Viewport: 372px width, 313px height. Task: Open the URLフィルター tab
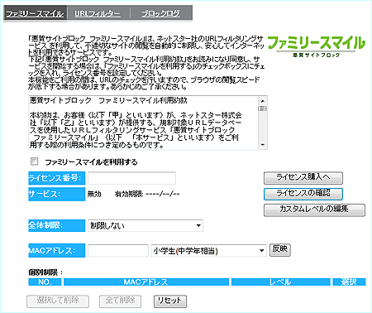pos(98,13)
